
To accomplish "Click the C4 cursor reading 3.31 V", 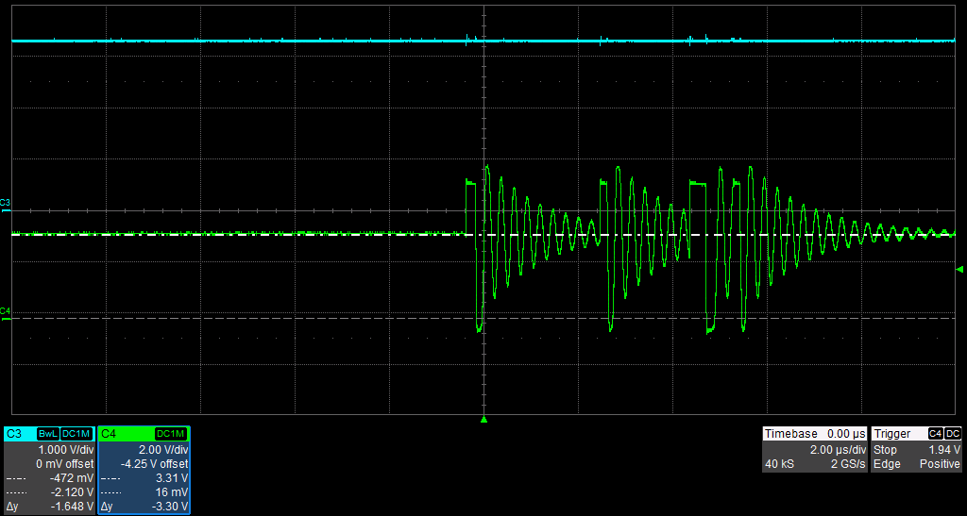I will click(x=173, y=478).
